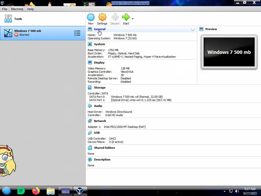
Task: Open the File menu
Action: pos(5,9)
